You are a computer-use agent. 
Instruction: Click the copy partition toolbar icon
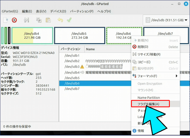[x=39, y=20]
